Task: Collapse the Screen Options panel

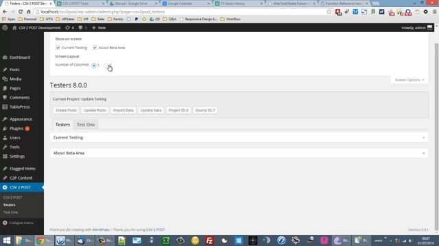Action: [409, 80]
